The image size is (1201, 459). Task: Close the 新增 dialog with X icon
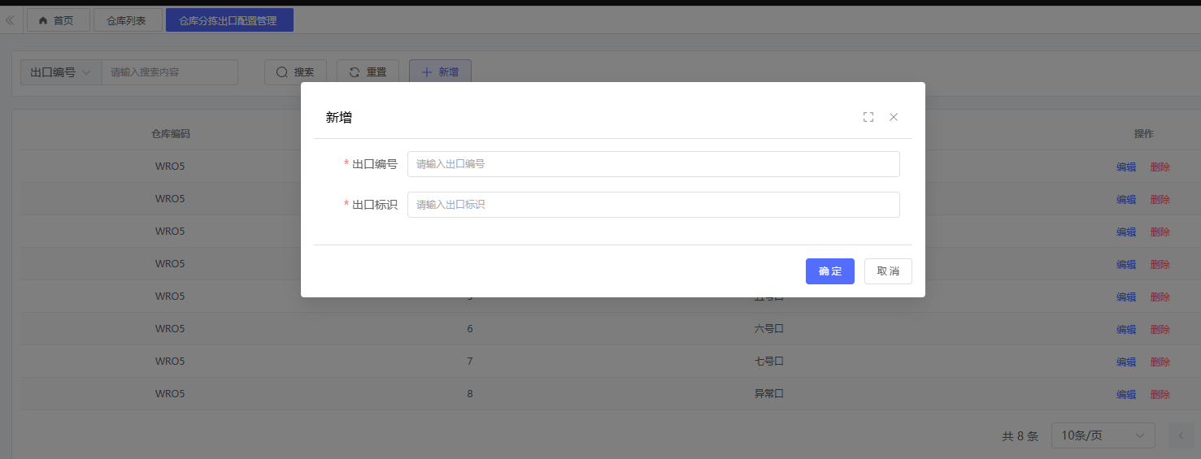(x=894, y=117)
